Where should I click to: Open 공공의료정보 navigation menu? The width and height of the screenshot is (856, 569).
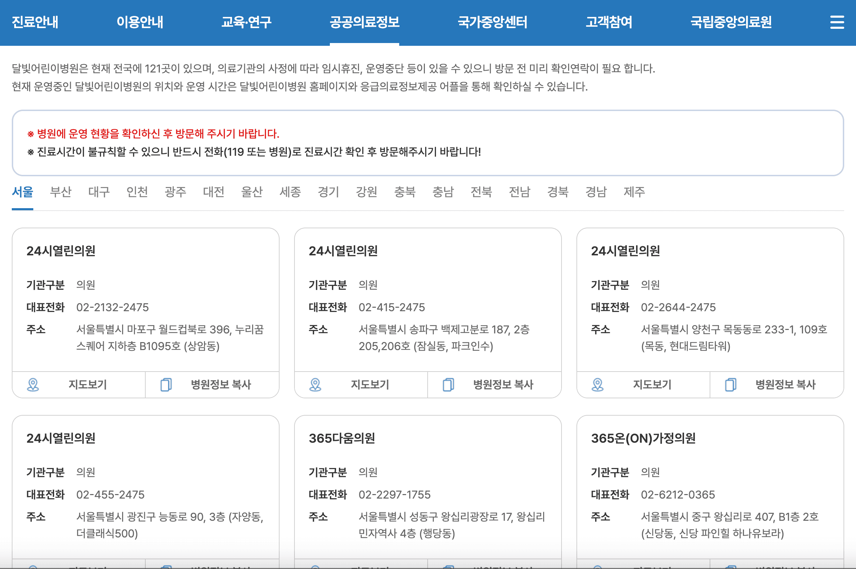[364, 22]
